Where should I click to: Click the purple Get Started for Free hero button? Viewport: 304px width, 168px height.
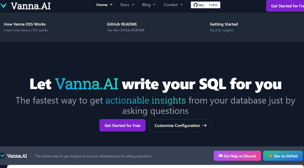122,126
